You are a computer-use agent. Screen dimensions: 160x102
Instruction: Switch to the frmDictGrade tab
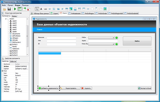pyautogui.click(x=101, y=13)
